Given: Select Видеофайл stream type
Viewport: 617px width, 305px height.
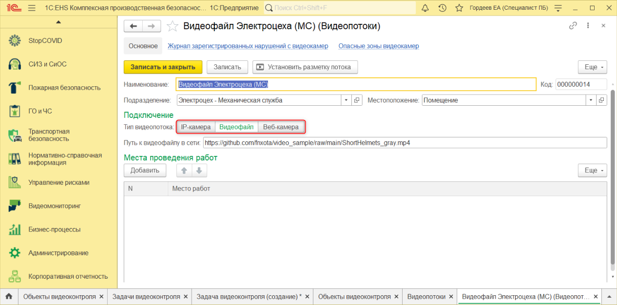Looking at the screenshot, I should click(x=236, y=127).
